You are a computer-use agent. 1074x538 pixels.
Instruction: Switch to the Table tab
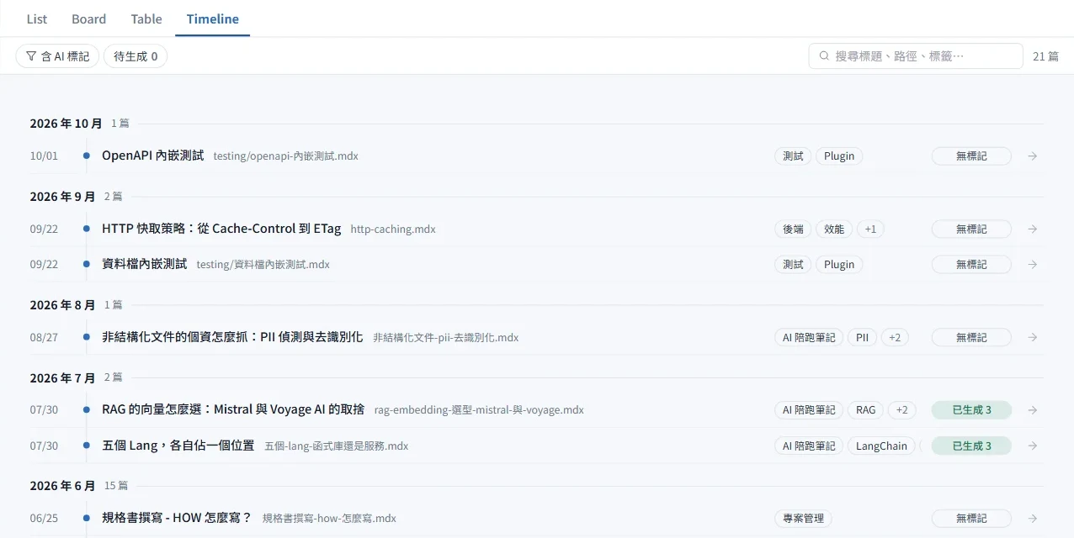click(146, 18)
